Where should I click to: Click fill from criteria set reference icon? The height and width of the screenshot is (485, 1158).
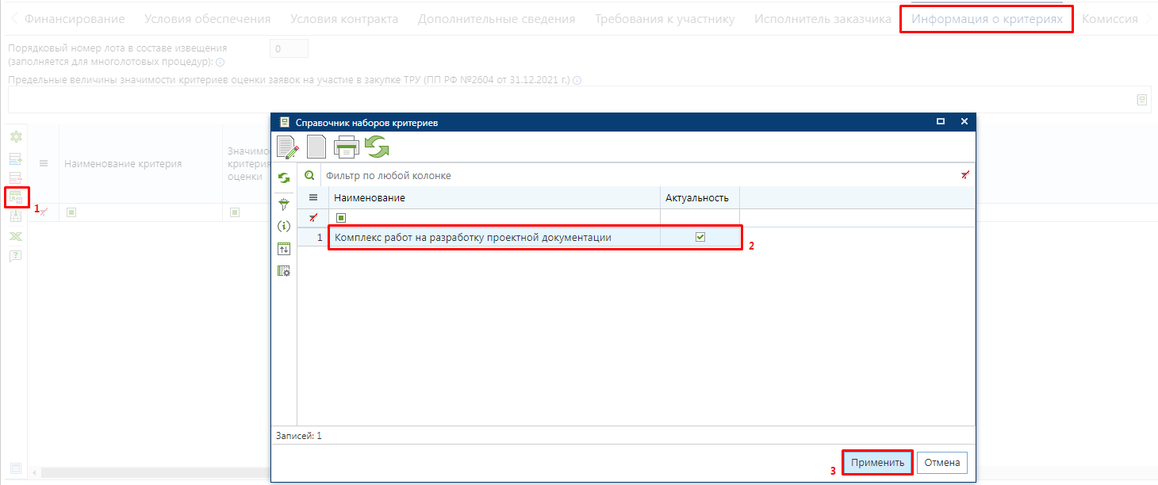click(16, 197)
